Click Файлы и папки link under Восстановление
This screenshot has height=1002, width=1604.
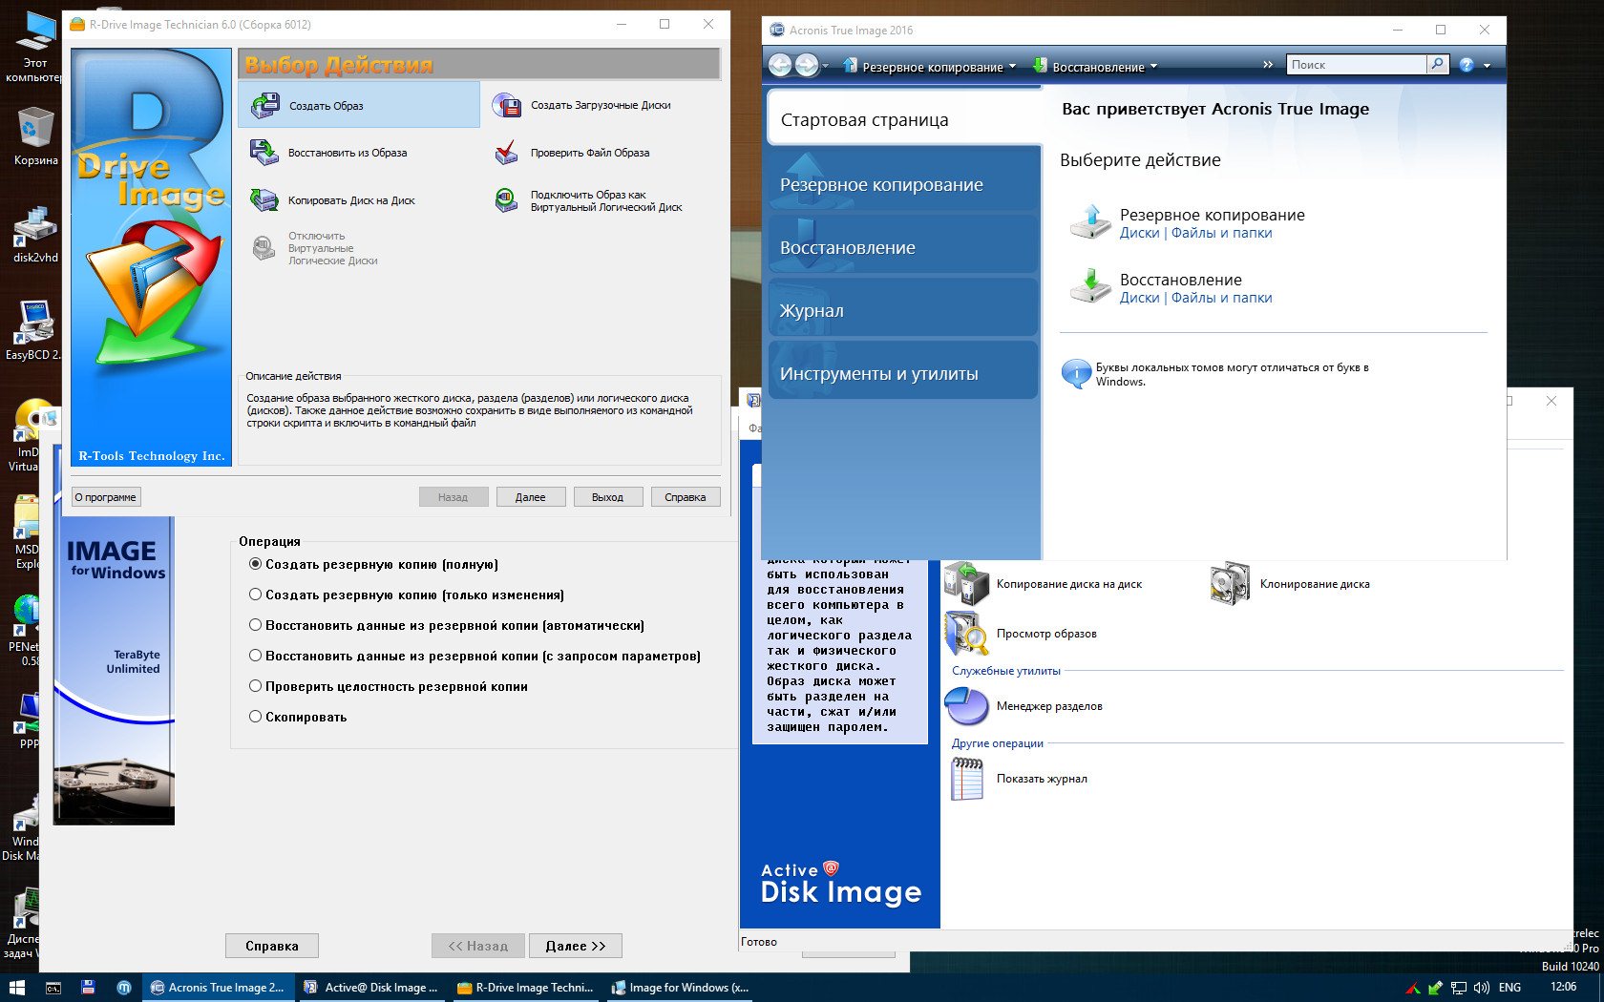click(x=1221, y=298)
